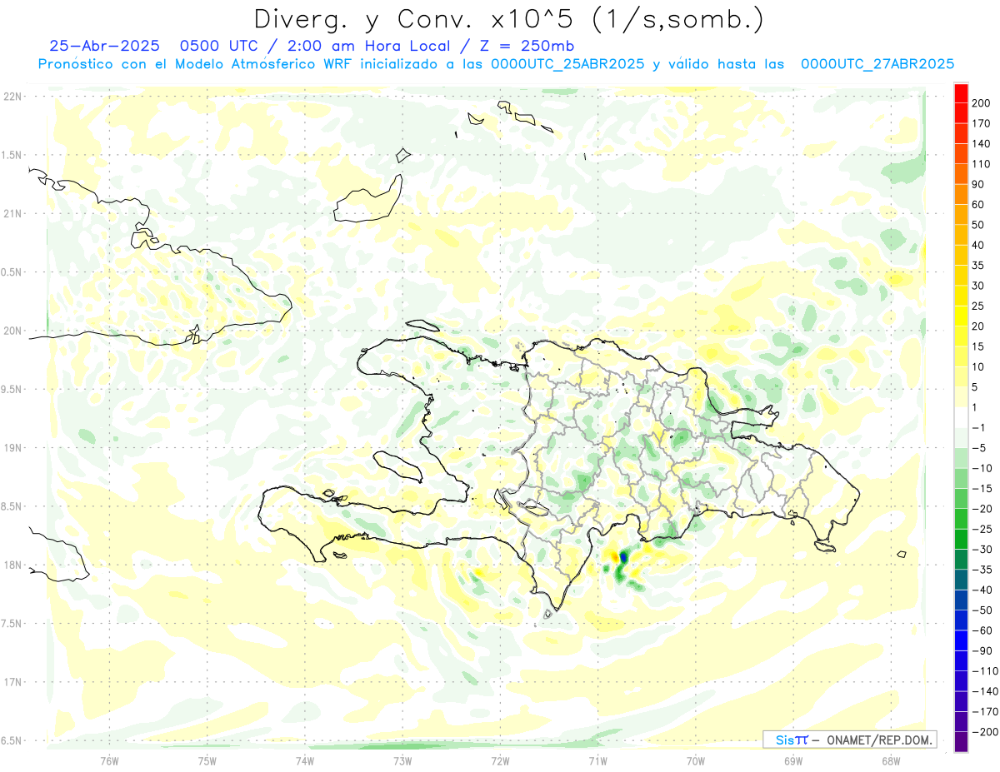This screenshot has height=772, width=1000.
Task: Click the "19N" latitude label
Action: pyautogui.click(x=12, y=448)
